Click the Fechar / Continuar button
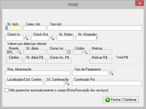Image resolution: width=146 pixels, height=109 pixels. pyautogui.click(x=121, y=100)
